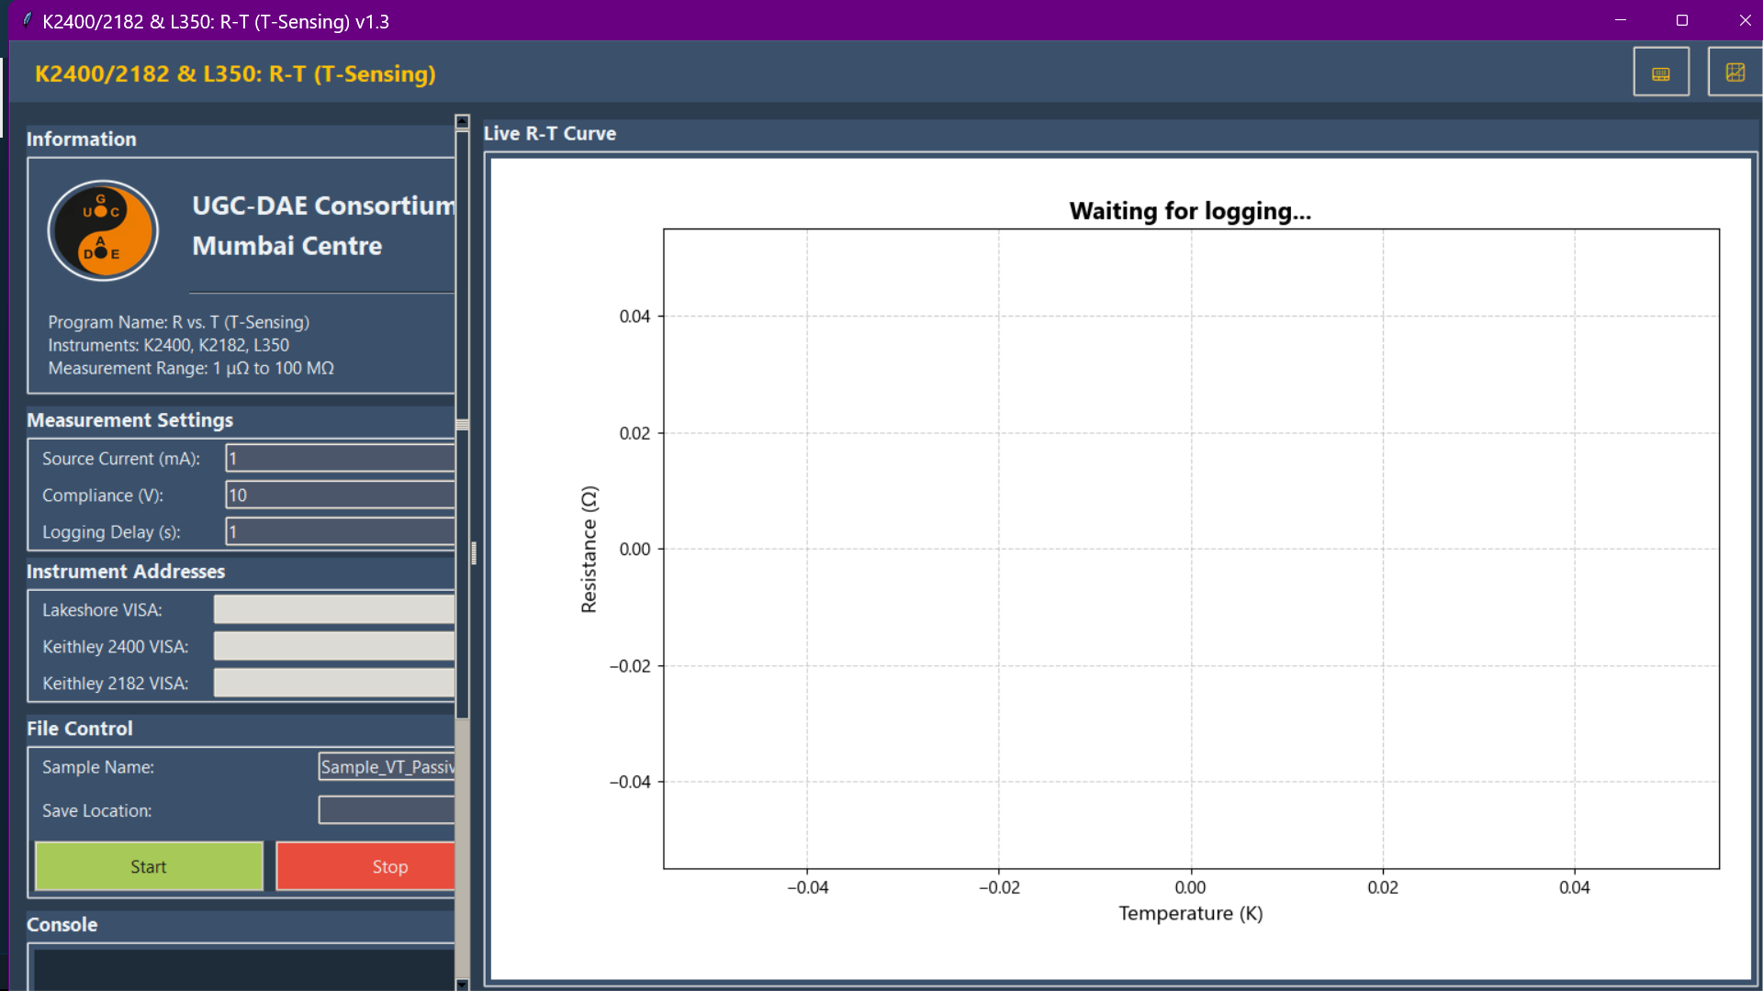Open the Keithley 2400 VISA address dropdown
The height and width of the screenshot is (991, 1763).
(x=334, y=646)
